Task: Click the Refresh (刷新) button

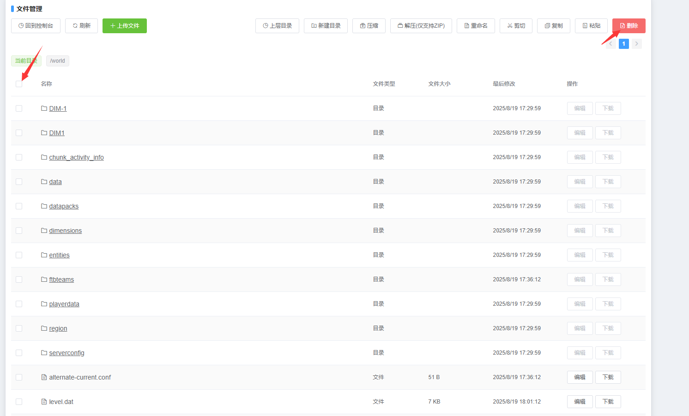Action: coord(81,26)
